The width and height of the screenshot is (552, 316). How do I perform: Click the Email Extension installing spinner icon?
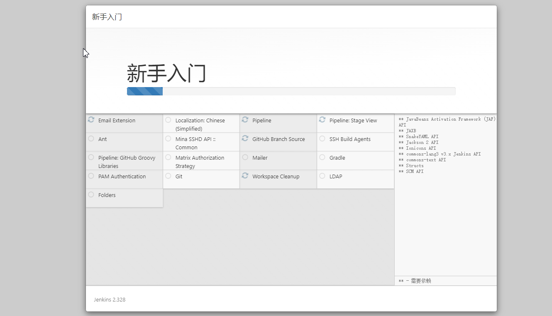[x=91, y=120]
